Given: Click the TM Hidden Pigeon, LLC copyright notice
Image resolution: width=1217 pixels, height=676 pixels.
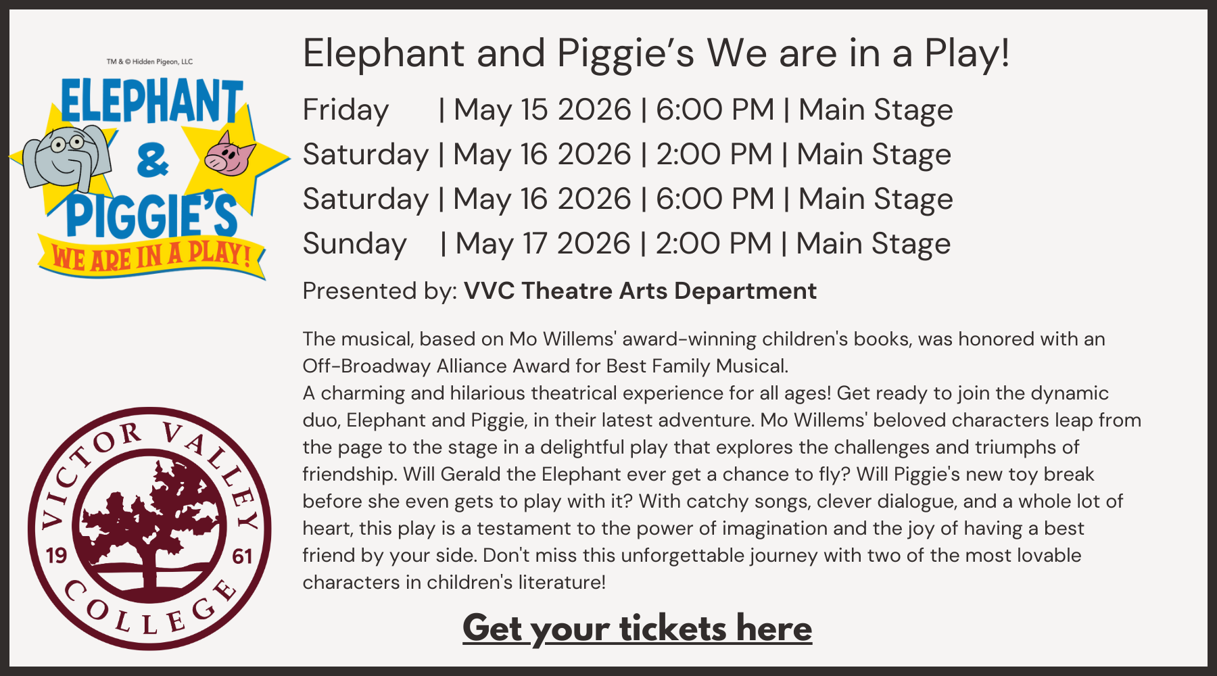Looking at the screenshot, I should [149, 62].
